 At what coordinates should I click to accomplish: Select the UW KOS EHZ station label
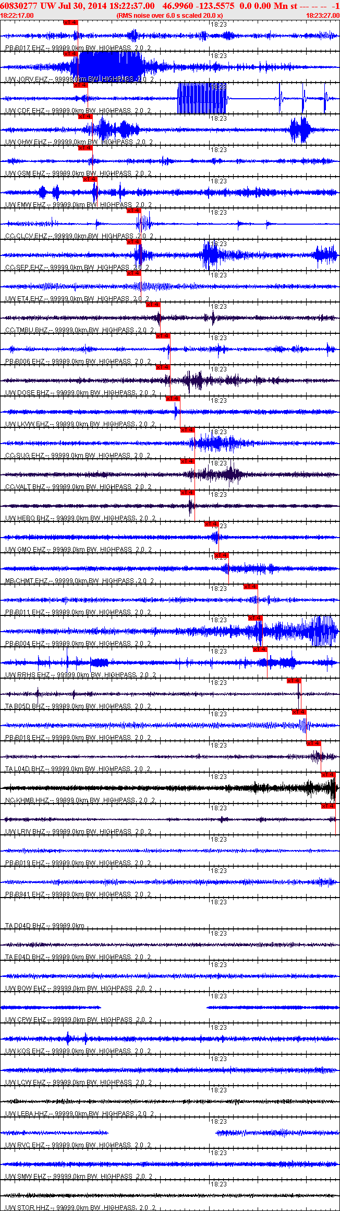[26, 1051]
